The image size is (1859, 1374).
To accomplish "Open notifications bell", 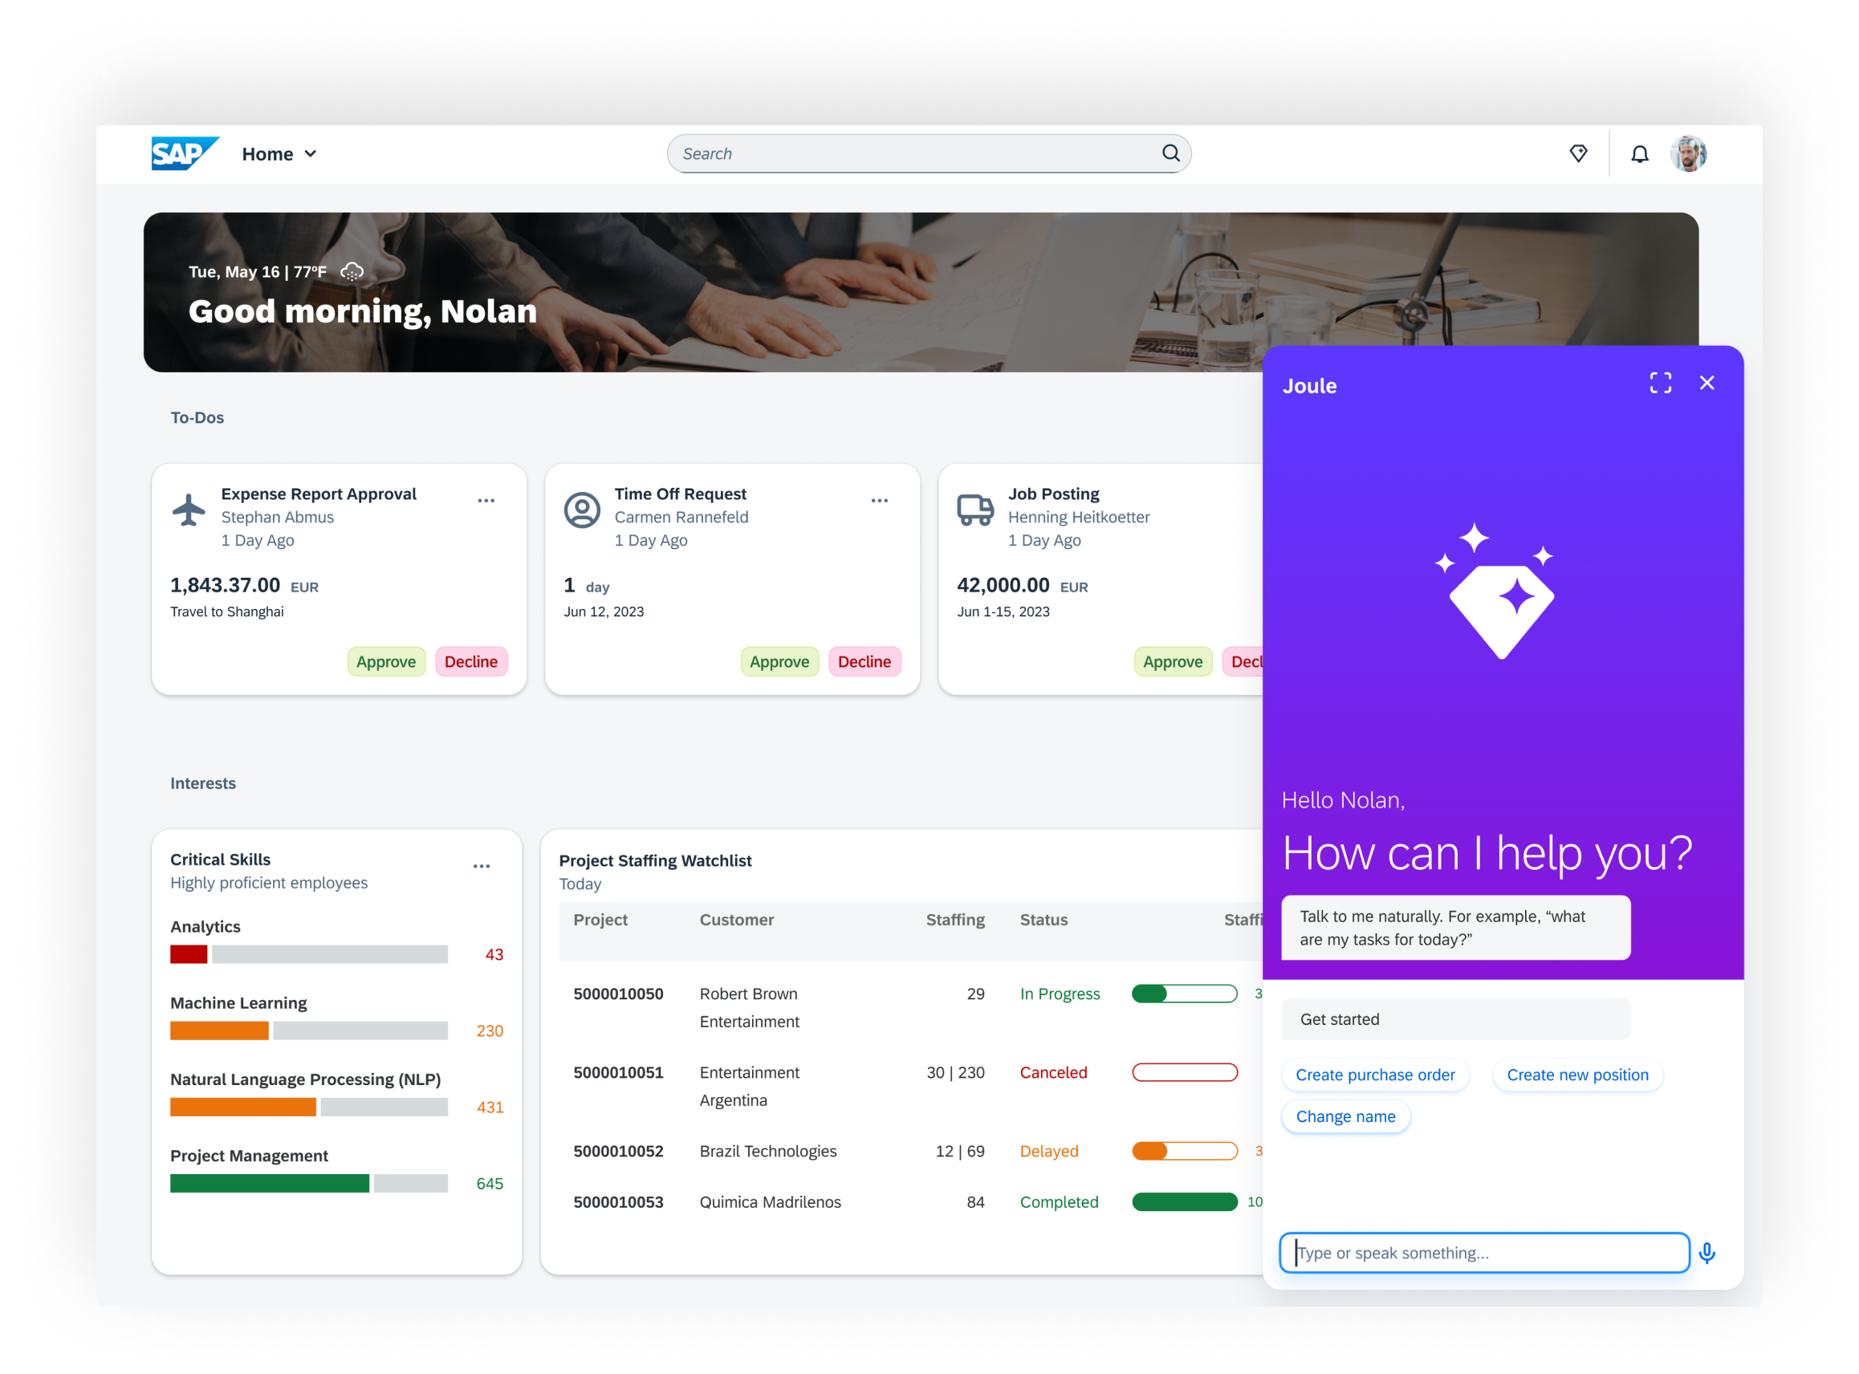I will coord(1639,154).
